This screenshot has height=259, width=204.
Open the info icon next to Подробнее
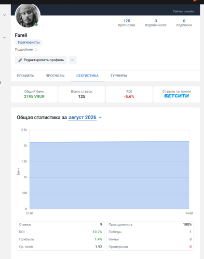click(36, 50)
